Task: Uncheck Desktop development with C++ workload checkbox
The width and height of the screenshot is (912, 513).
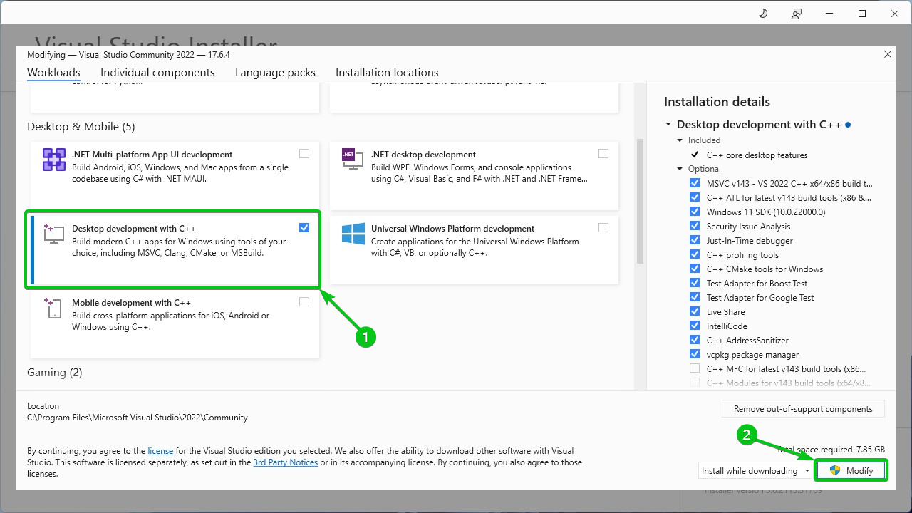Action: (304, 227)
